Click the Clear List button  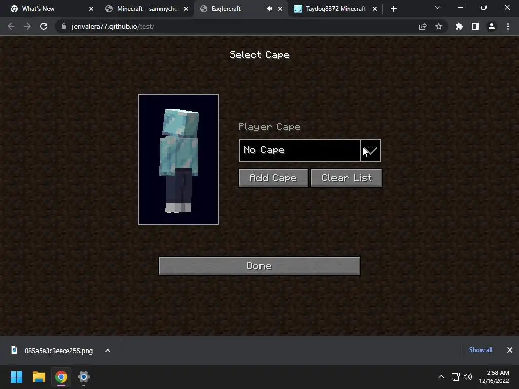pos(347,178)
